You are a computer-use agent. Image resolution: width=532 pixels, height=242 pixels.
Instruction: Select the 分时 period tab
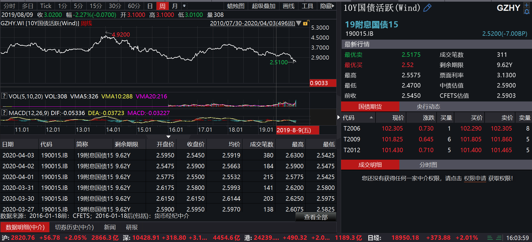9,6
